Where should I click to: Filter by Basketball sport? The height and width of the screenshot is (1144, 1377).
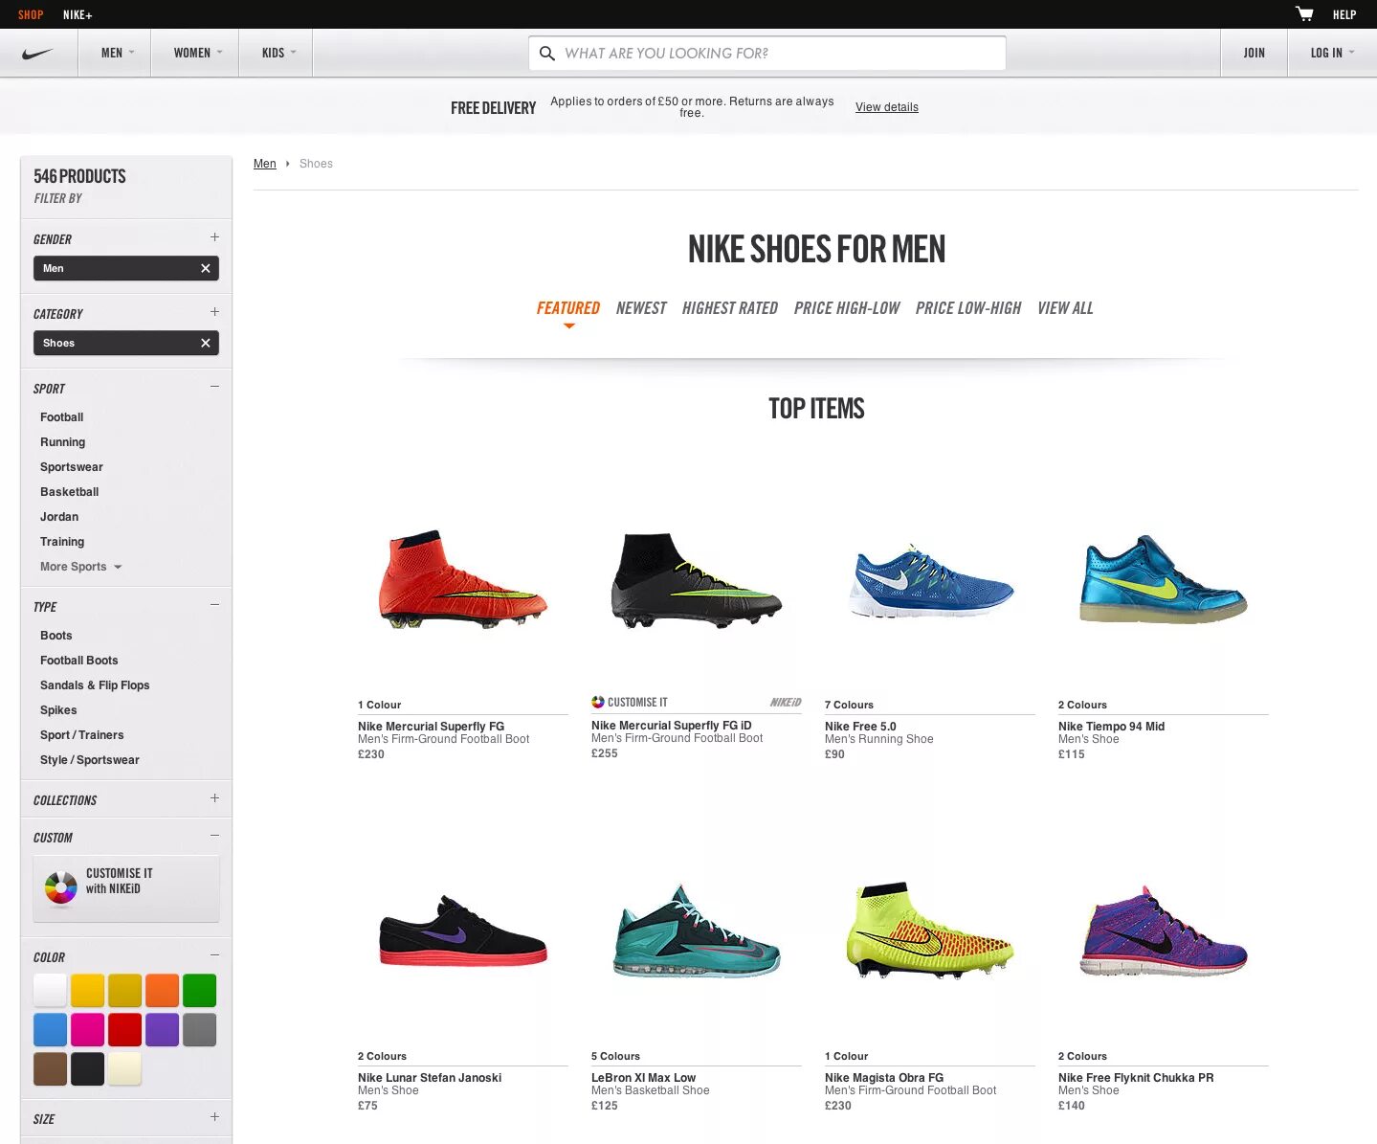(70, 492)
